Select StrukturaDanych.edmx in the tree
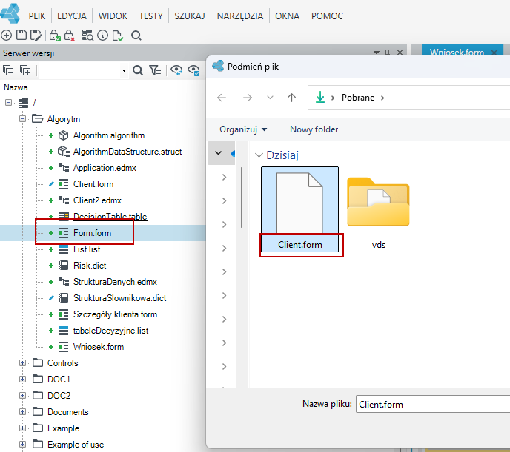510x452 pixels. pyautogui.click(x=115, y=281)
